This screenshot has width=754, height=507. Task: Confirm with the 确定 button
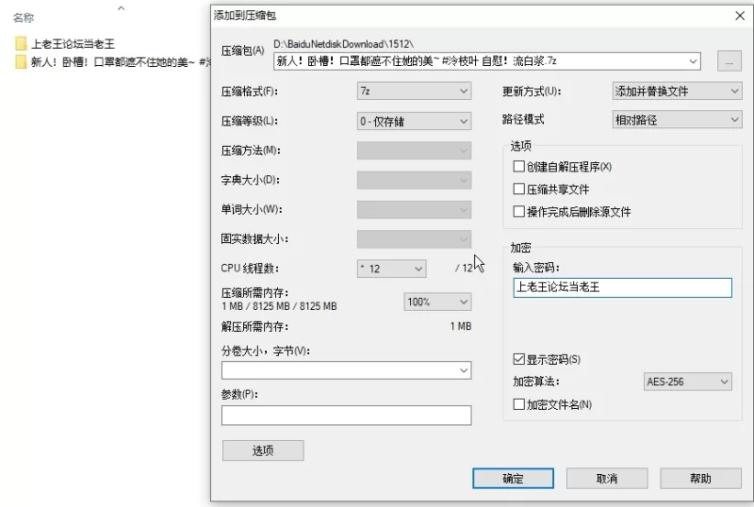coord(513,479)
